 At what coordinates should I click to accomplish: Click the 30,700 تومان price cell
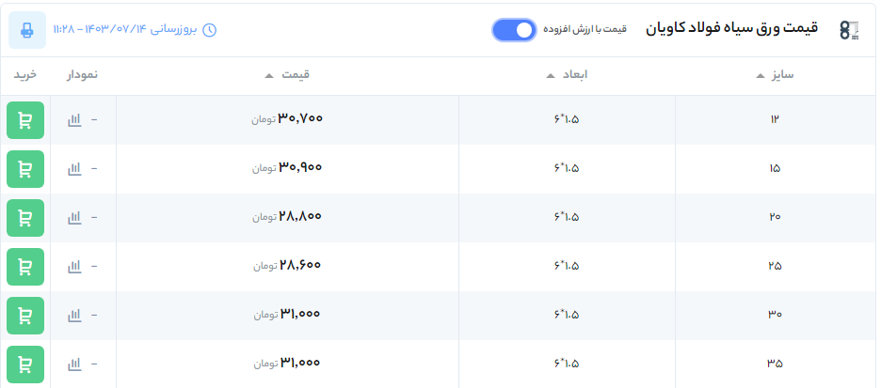coord(287,119)
